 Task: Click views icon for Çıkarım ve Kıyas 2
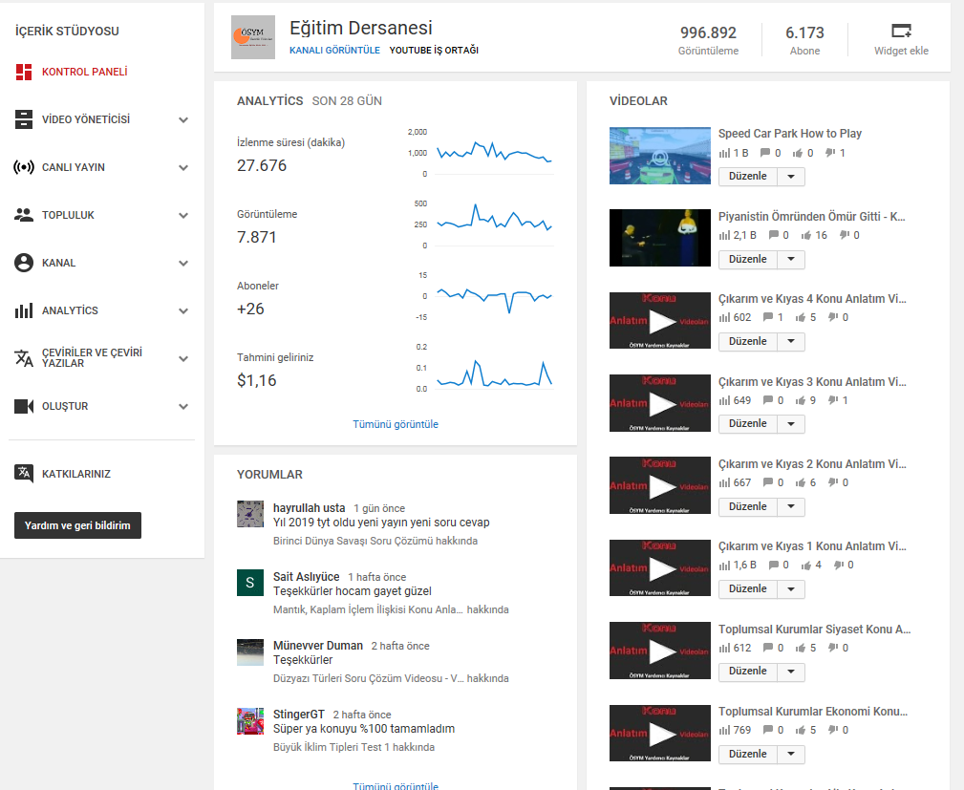pos(725,483)
